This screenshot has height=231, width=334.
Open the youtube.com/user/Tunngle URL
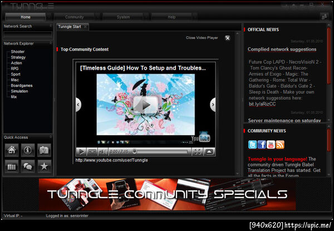[112, 160]
